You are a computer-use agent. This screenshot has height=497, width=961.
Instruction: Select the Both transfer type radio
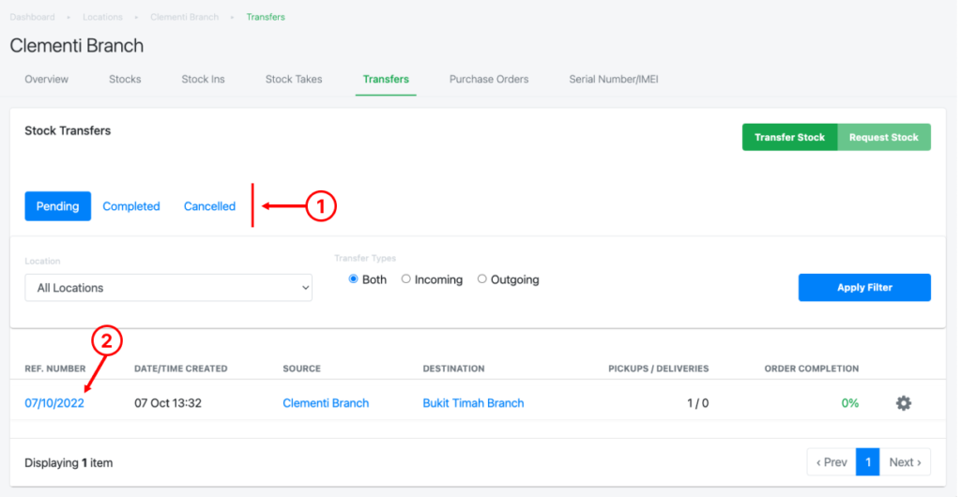coord(354,279)
